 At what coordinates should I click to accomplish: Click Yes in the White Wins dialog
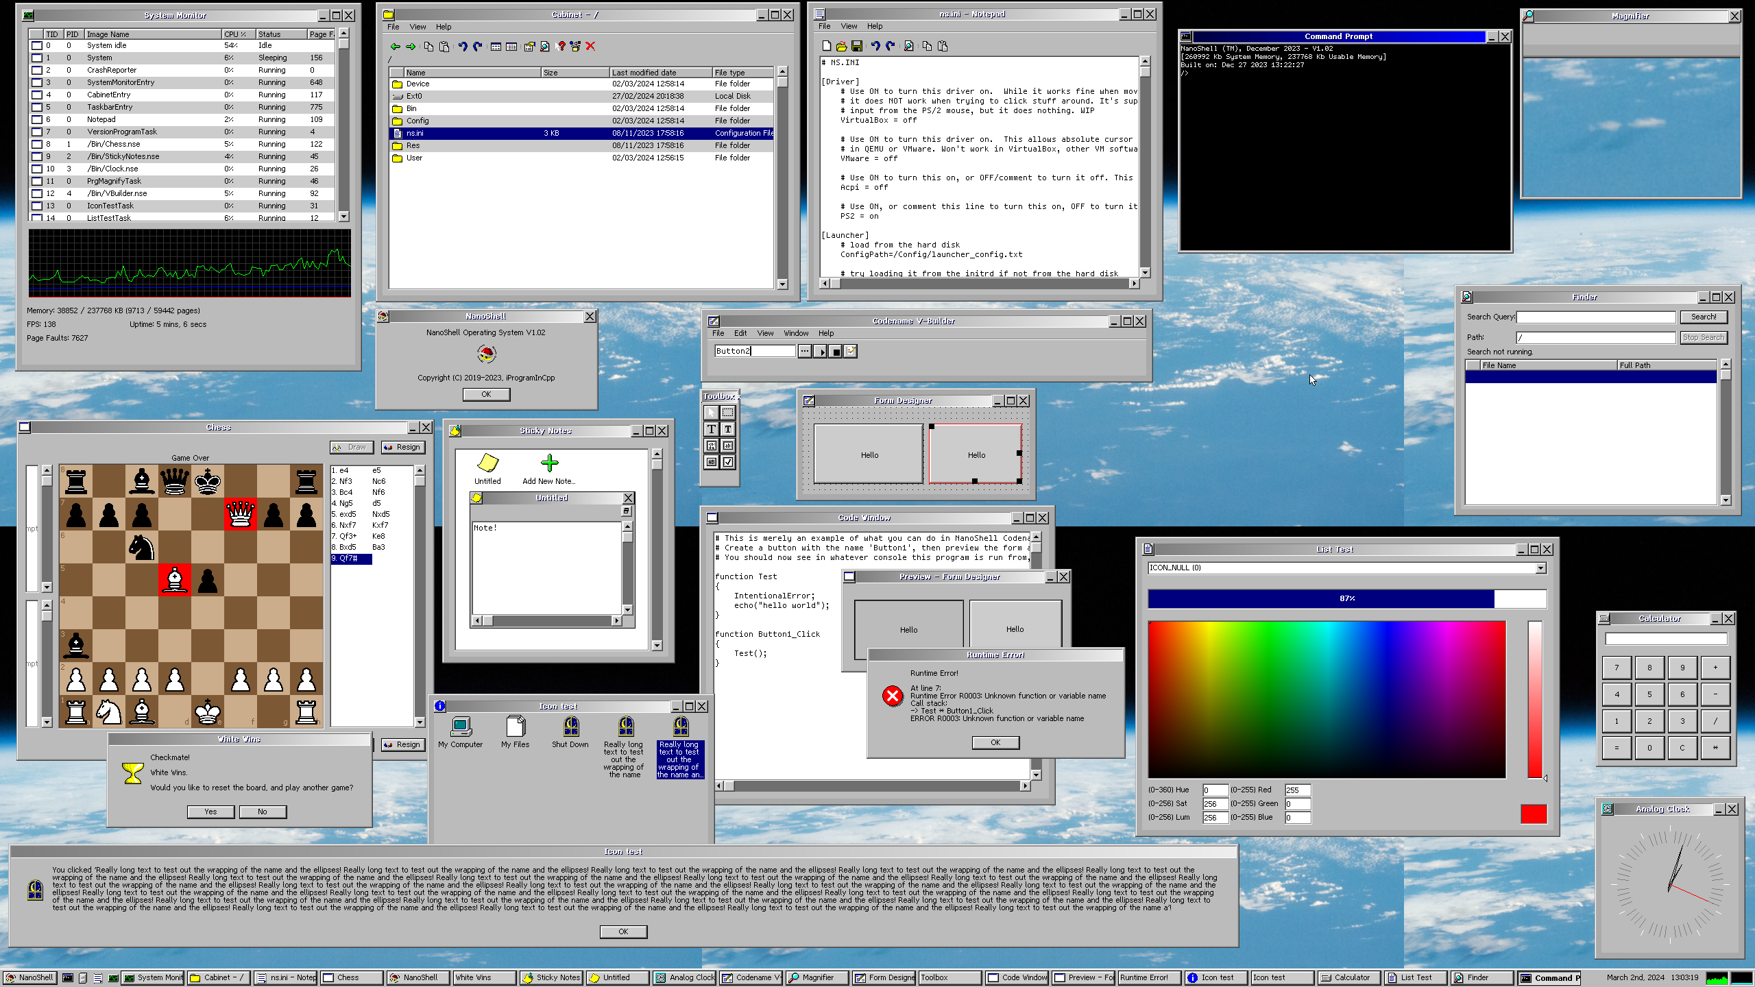[210, 812]
